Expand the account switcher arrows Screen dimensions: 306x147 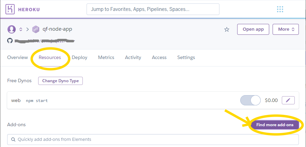tap(21, 29)
